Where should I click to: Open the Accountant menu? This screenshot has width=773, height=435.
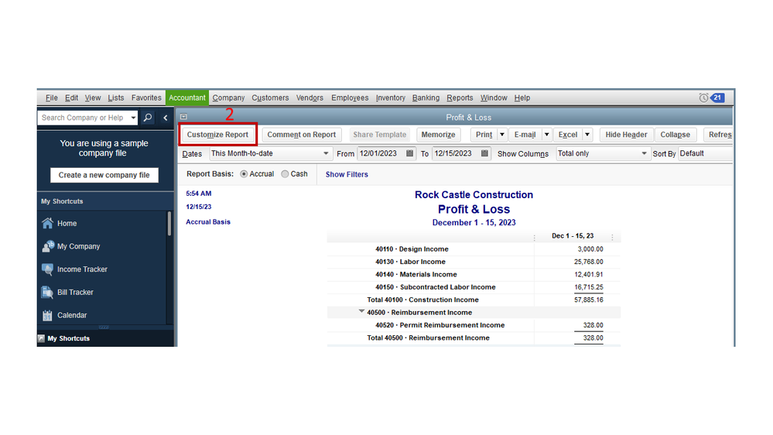pos(187,98)
